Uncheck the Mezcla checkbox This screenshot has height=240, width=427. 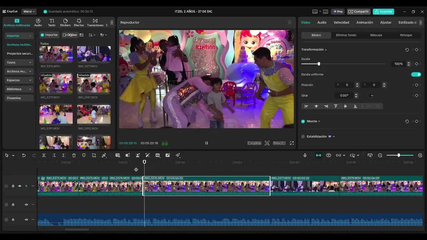pos(303,121)
